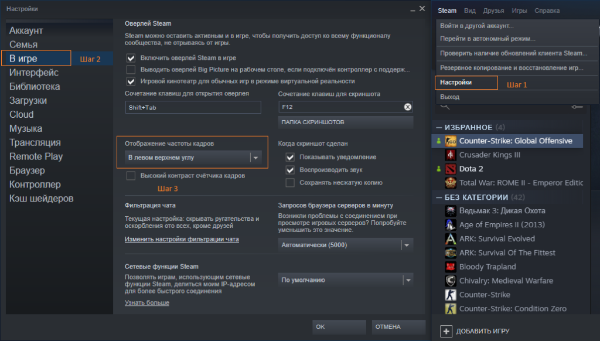Clear the F12 screenshot hotkey with X icon
600x341 pixels.
coord(408,107)
